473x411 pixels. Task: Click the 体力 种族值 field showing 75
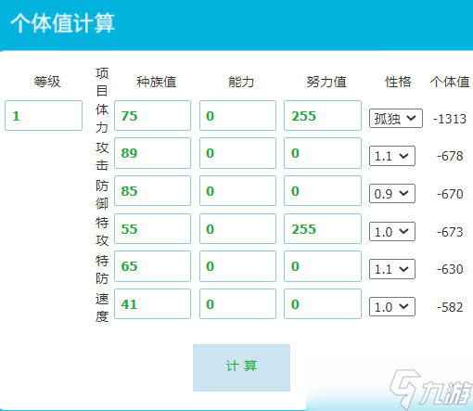click(x=152, y=115)
